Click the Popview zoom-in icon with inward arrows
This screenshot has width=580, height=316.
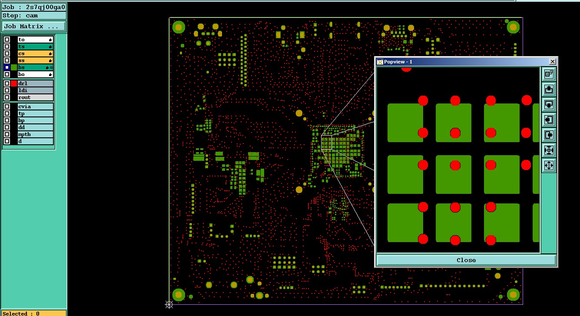pos(549,150)
